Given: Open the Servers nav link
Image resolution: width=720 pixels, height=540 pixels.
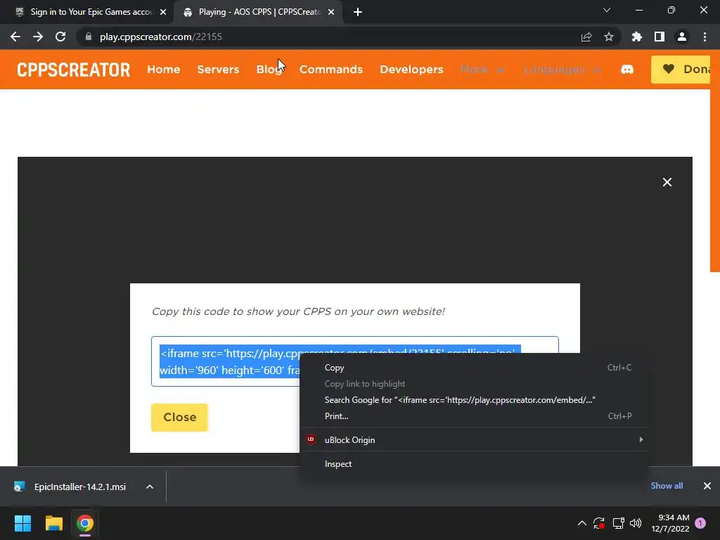Looking at the screenshot, I should click(x=218, y=70).
